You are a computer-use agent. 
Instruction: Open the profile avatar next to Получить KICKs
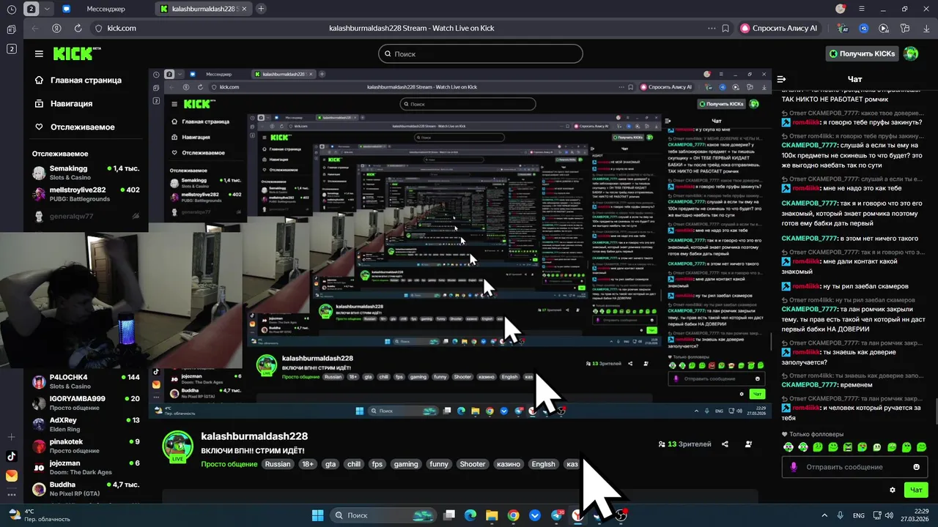point(911,53)
